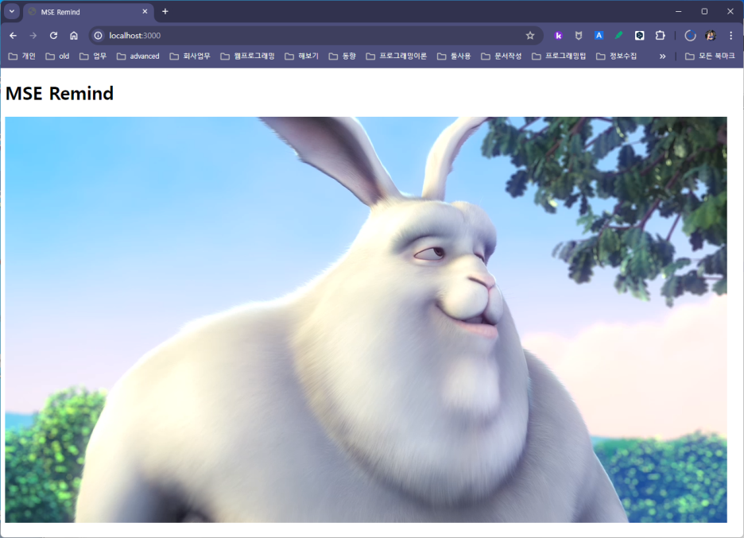744x538 pixels.
Task: Open the hexagon extension icon
Action: point(640,36)
